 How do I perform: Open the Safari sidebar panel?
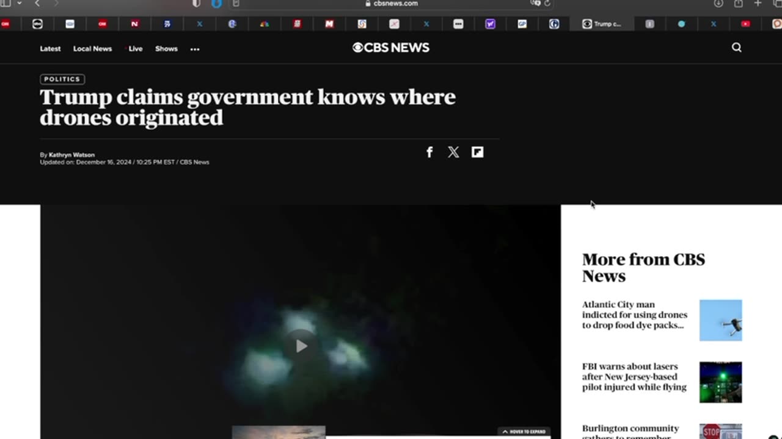(5, 3)
